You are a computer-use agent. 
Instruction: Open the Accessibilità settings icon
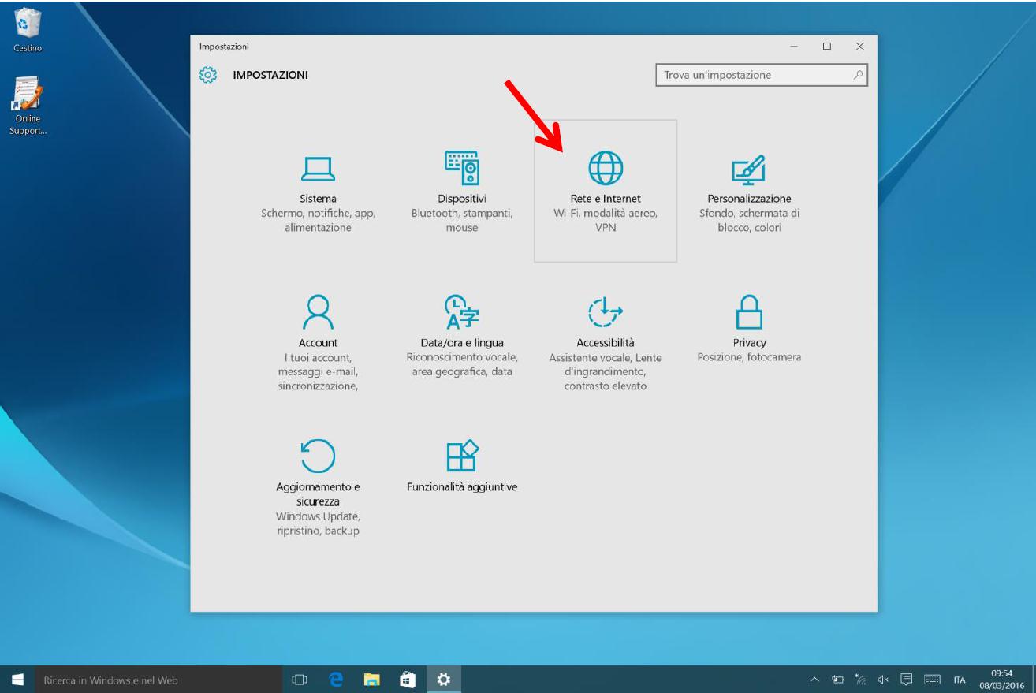click(606, 311)
